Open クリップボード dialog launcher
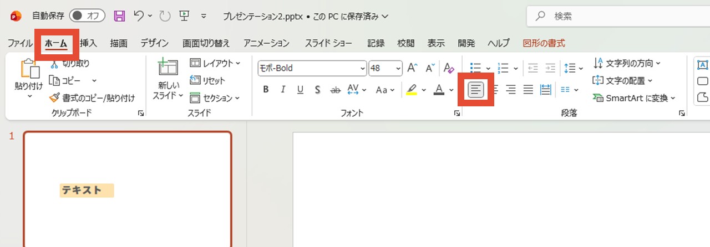710x247 pixels. [x=141, y=114]
